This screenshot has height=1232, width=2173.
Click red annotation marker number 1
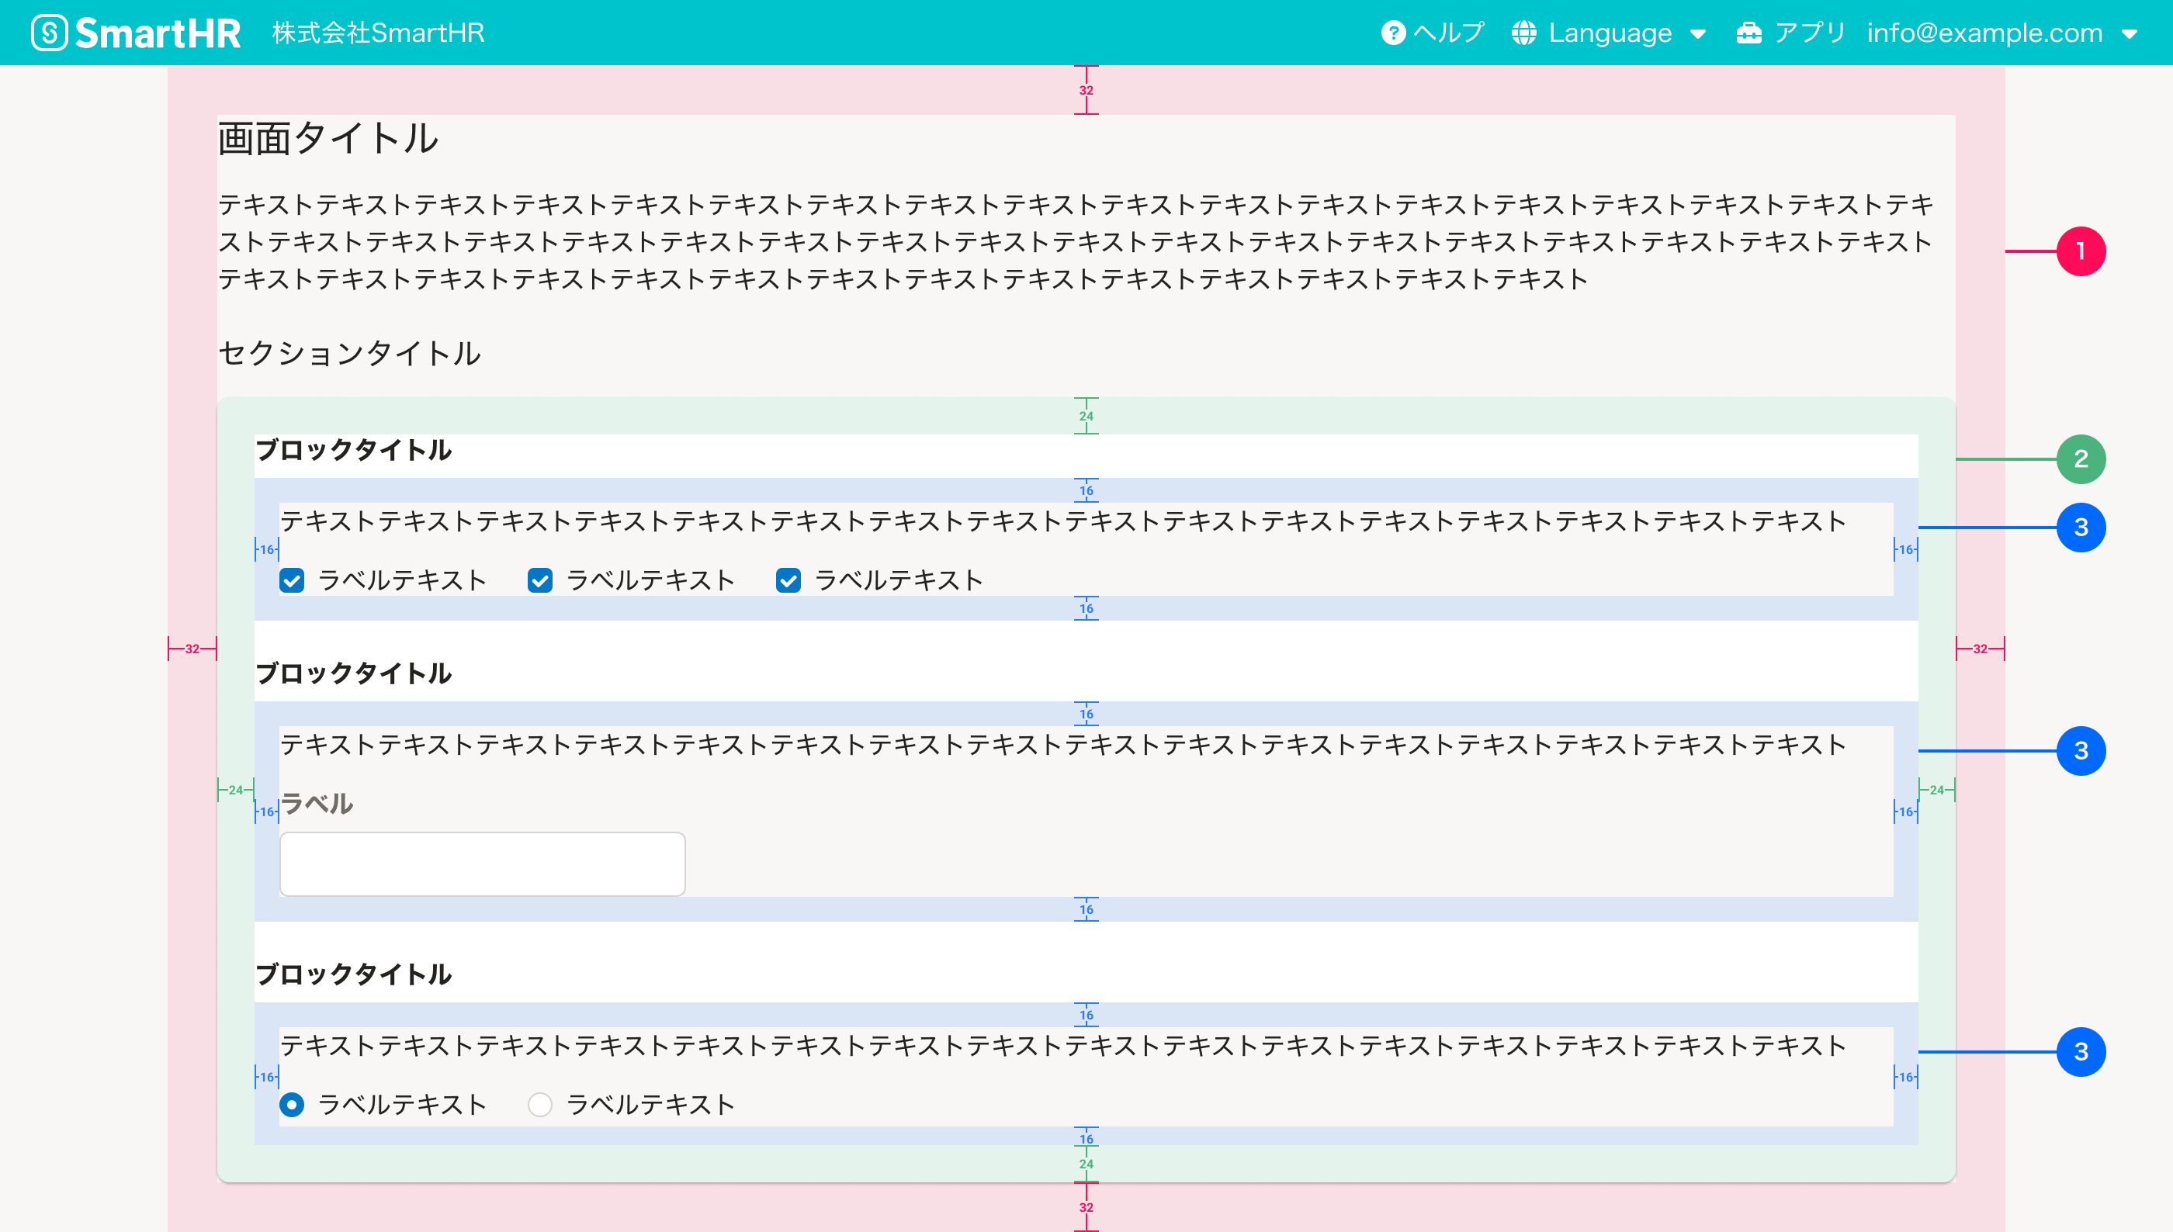point(2080,251)
